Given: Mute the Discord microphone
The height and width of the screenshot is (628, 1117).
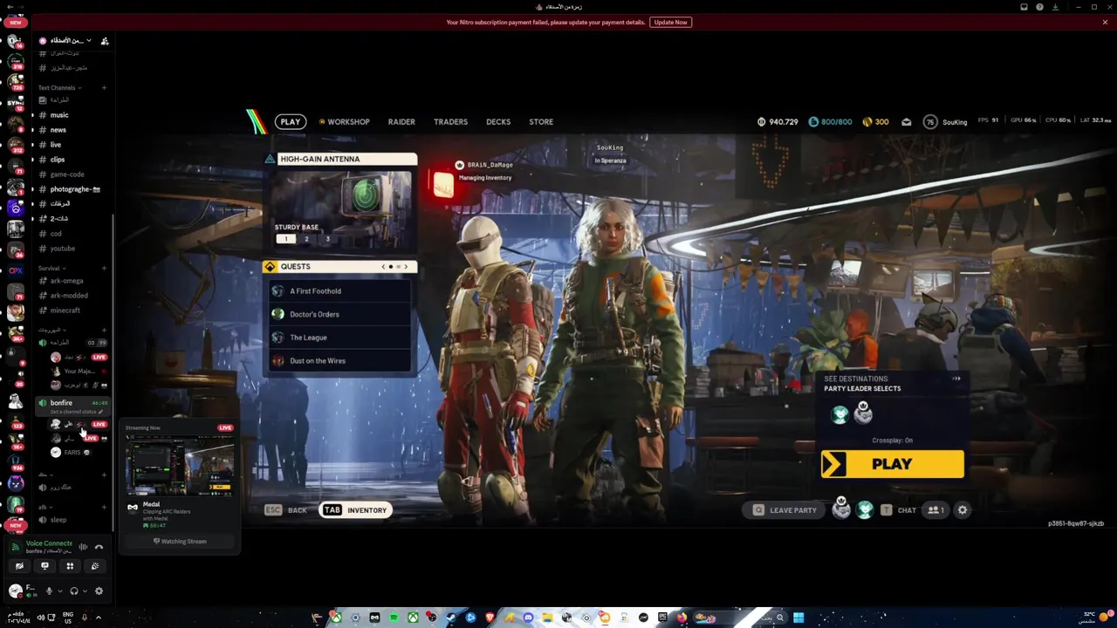Looking at the screenshot, I should tap(49, 591).
